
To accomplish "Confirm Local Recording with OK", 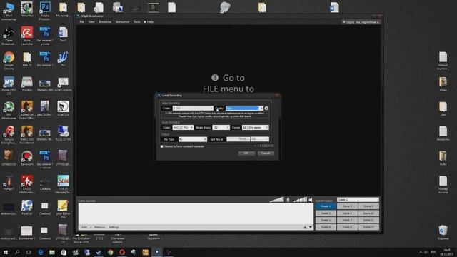I will tap(246, 153).
